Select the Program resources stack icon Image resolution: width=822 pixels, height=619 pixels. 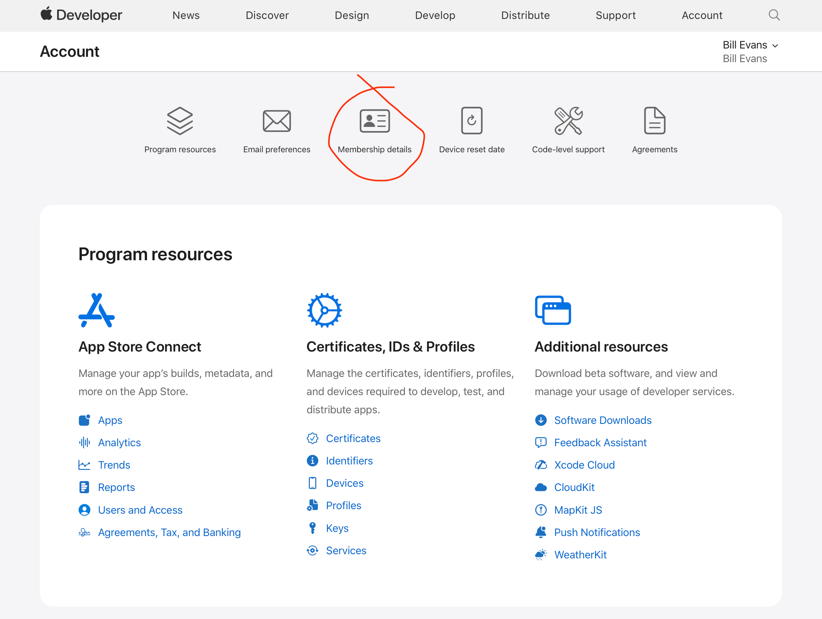180,121
